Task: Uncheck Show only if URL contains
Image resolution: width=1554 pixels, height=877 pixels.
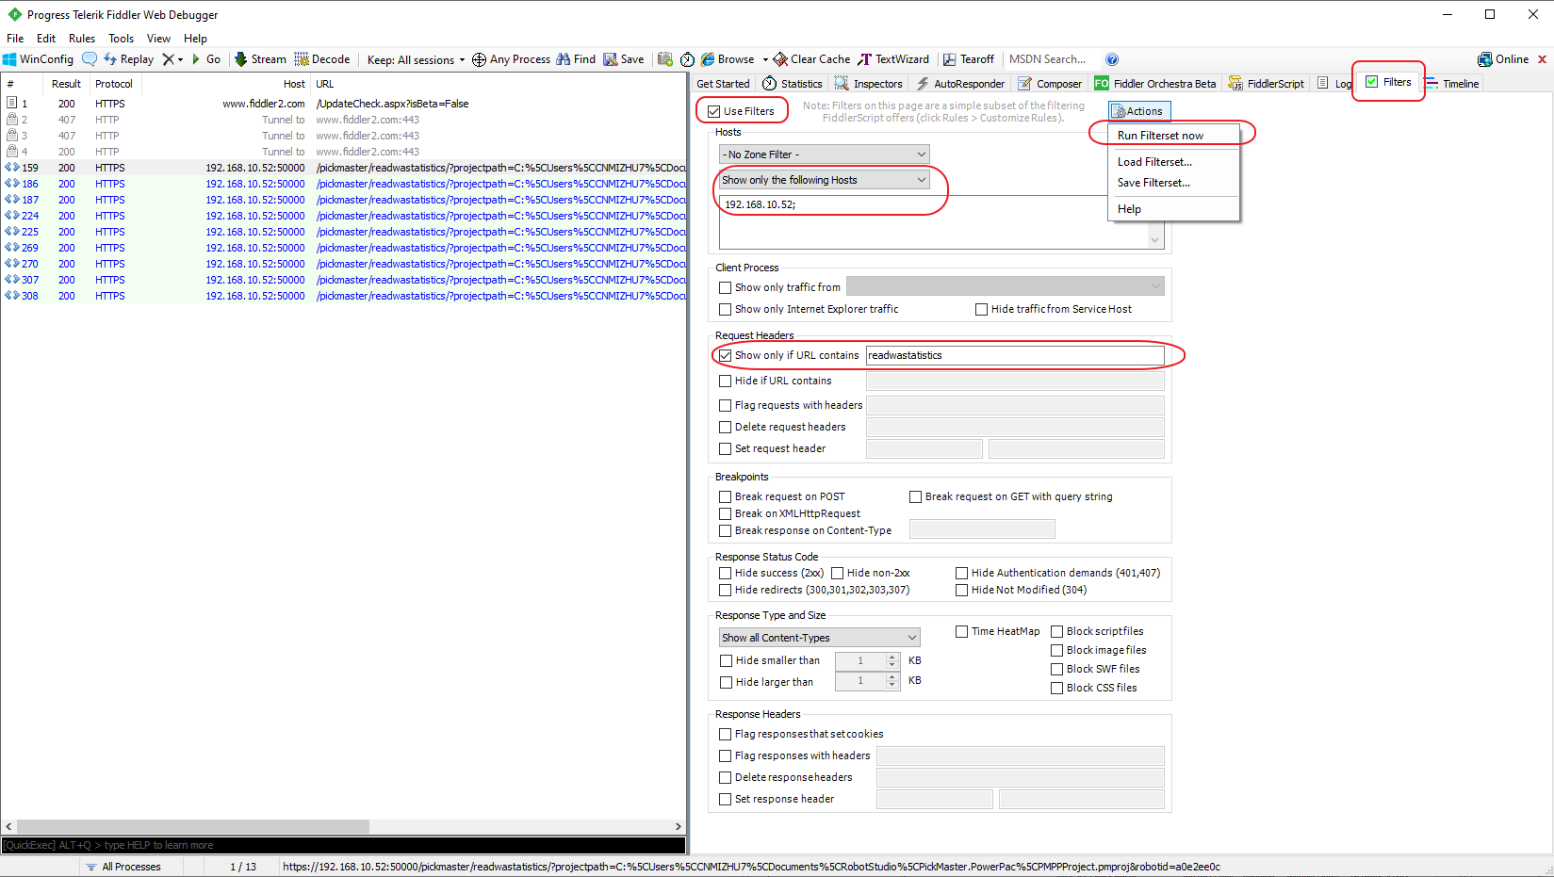Action: 725,355
